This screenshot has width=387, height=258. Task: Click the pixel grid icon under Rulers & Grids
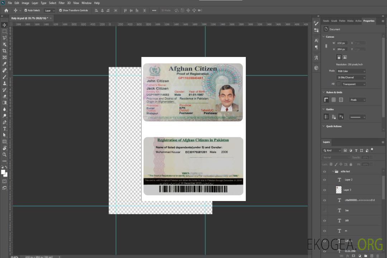coord(341,100)
